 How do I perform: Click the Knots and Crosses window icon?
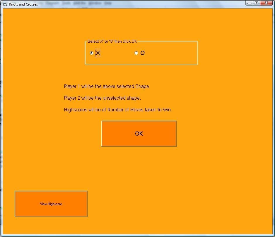pyautogui.click(x=5, y=4)
